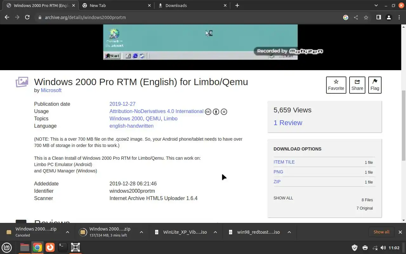Screen dimensions: 406x254
Task: Click the item media type icon
Action: [x=22, y=82]
